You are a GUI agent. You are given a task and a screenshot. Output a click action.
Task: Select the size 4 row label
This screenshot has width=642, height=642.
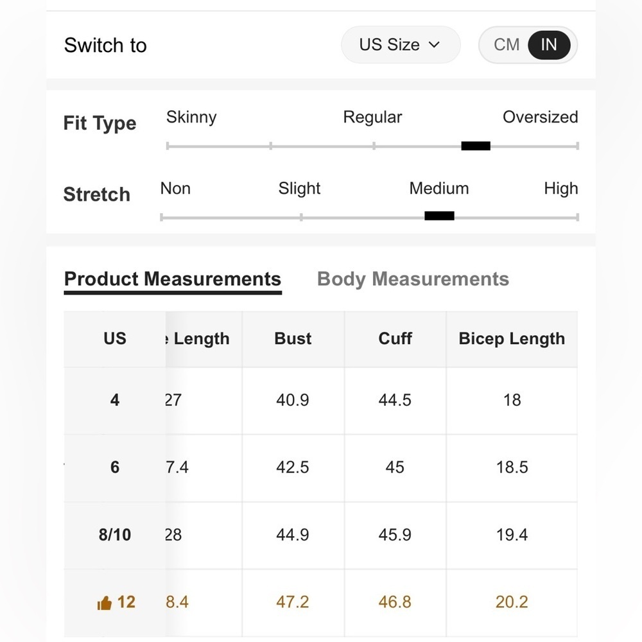[x=115, y=400]
